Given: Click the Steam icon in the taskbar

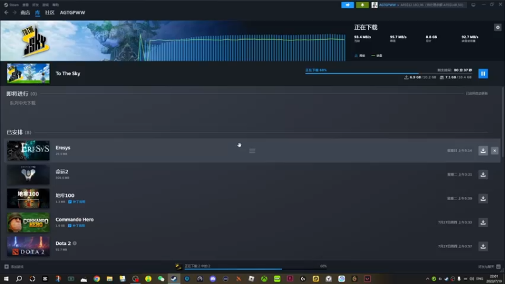Looking at the screenshot, I should pyautogui.click(x=174, y=278).
